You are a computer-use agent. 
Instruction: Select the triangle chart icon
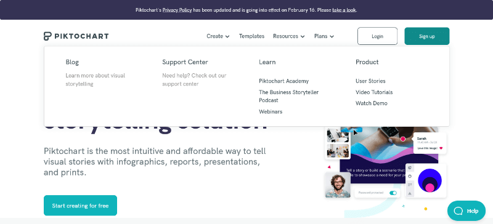[410, 193]
